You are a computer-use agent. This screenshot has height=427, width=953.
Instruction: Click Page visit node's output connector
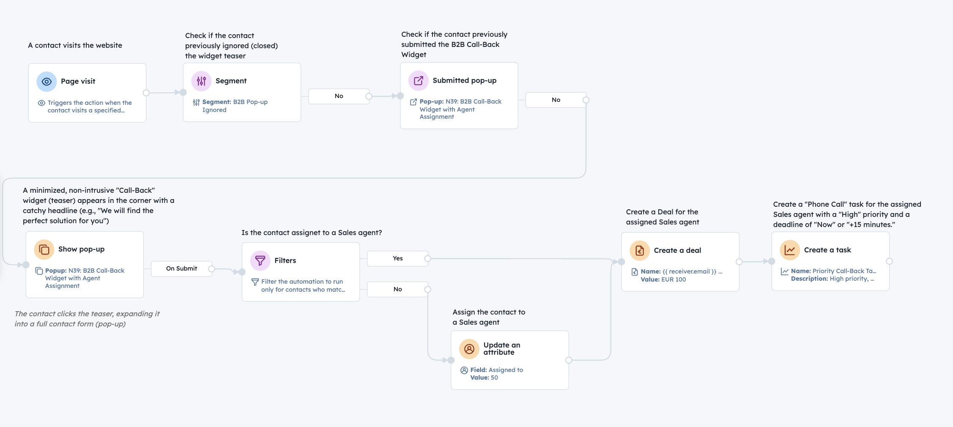(x=146, y=93)
